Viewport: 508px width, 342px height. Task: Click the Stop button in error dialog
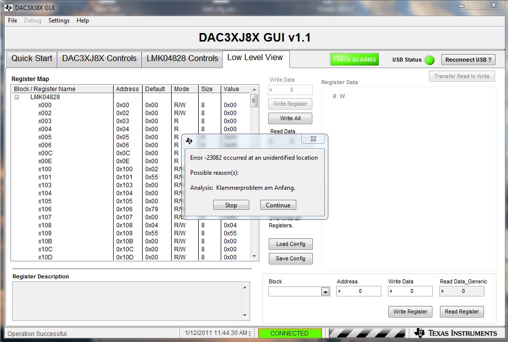(231, 205)
